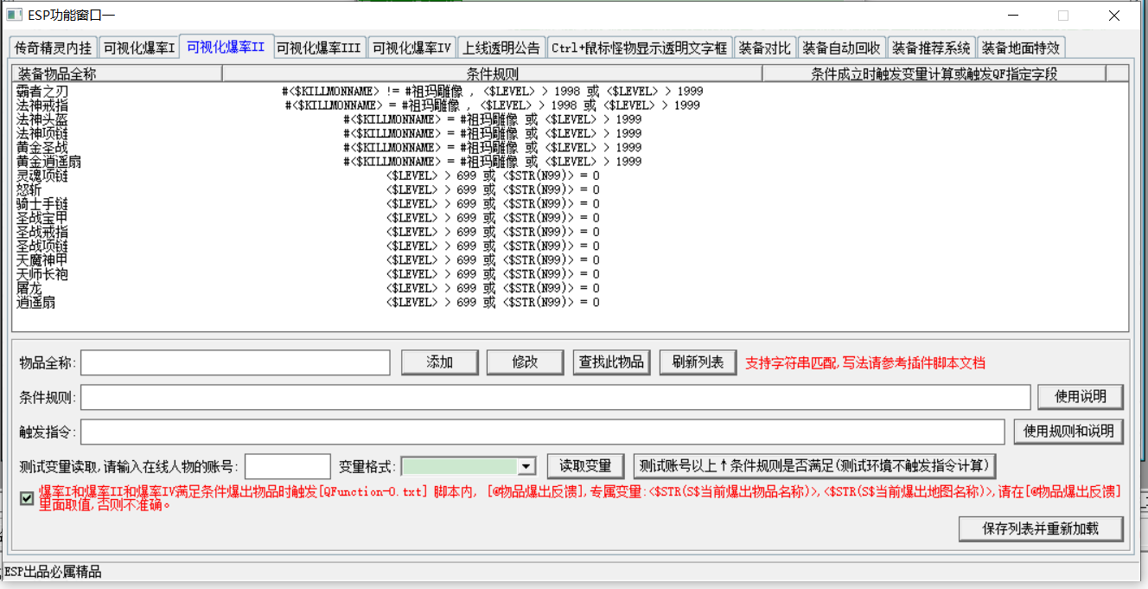The height and width of the screenshot is (589, 1148).
Task: Open the 变量格式 dropdown arrow
Action: tap(526, 467)
